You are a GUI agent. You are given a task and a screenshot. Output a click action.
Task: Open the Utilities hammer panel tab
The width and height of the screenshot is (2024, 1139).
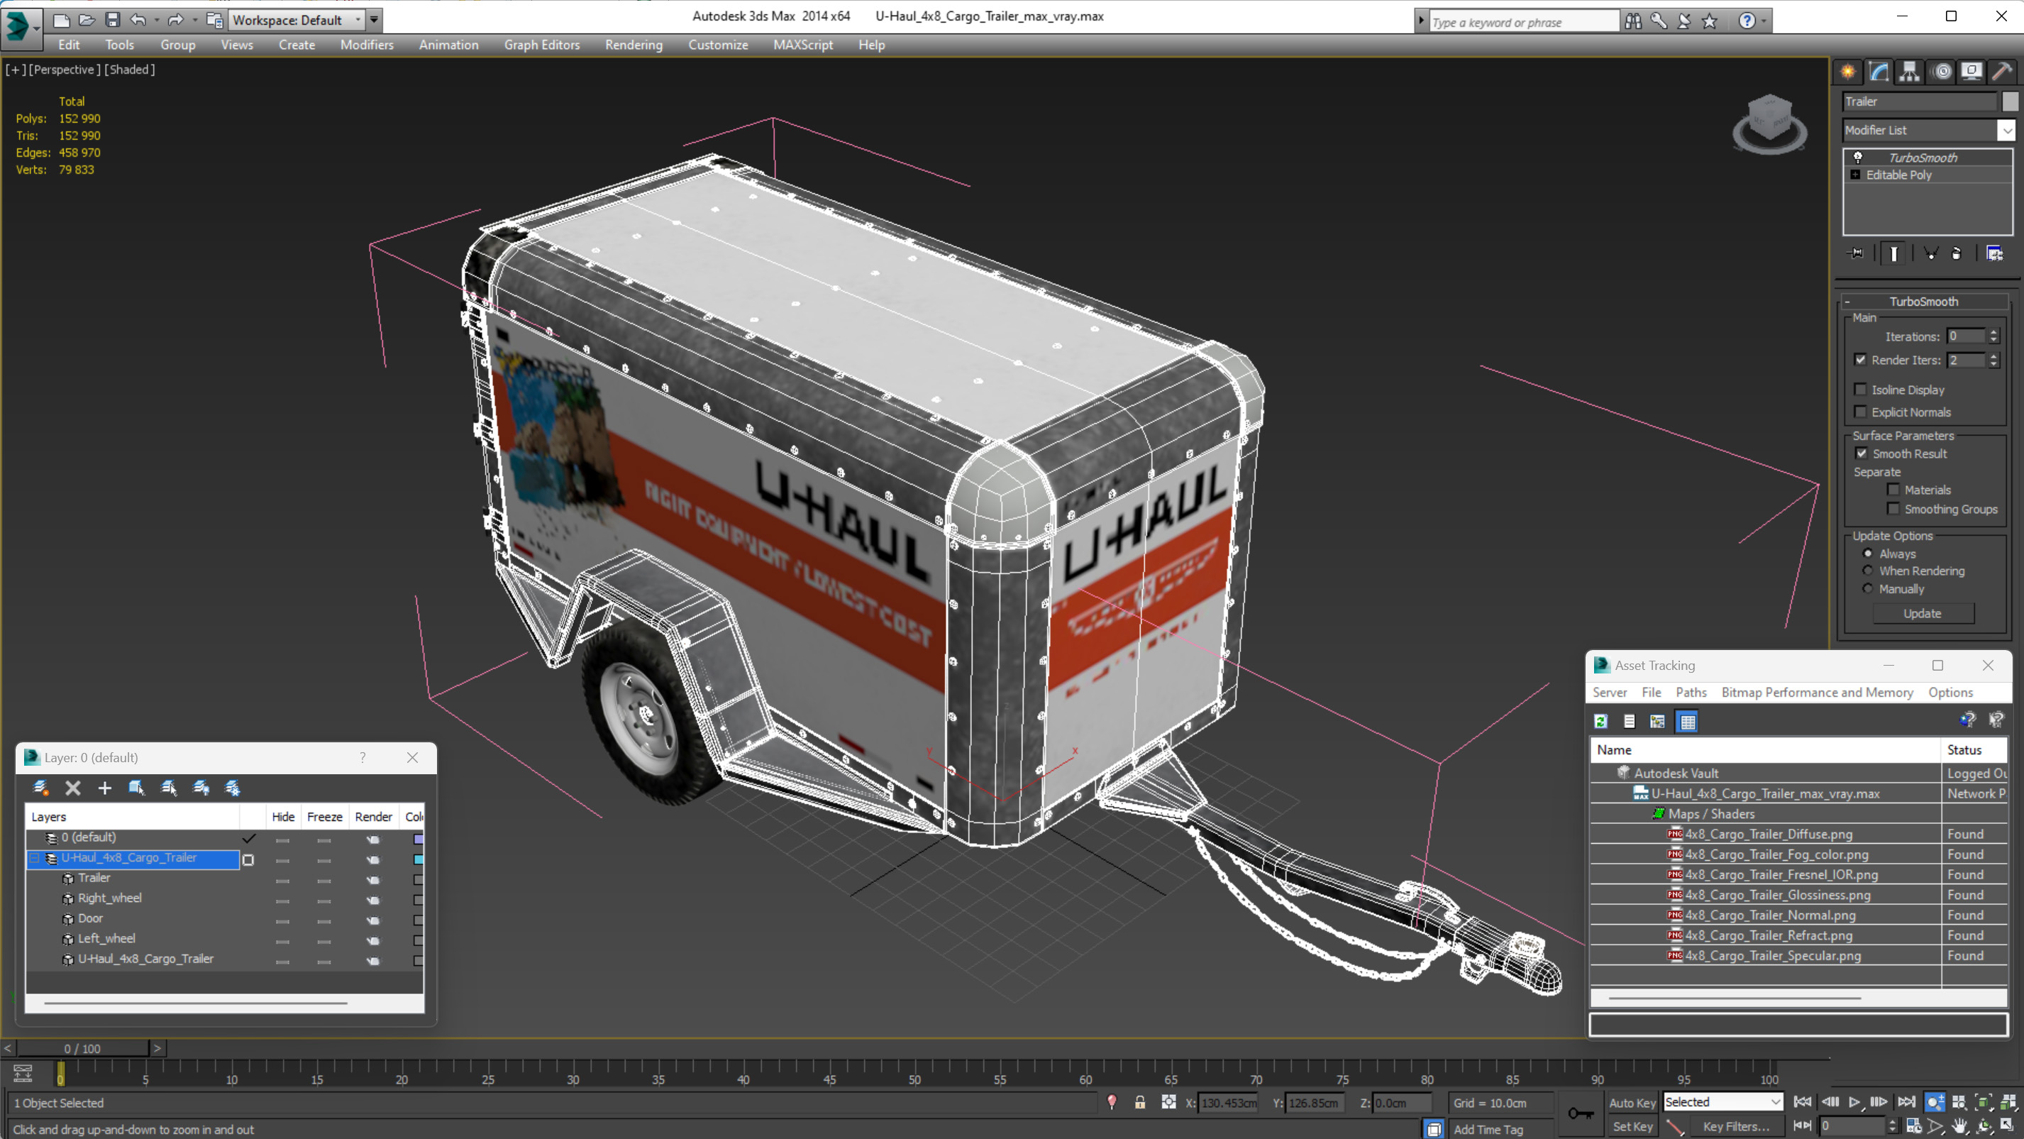click(x=2002, y=72)
